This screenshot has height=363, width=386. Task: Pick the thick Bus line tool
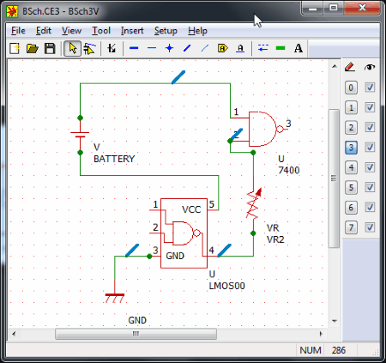134,48
